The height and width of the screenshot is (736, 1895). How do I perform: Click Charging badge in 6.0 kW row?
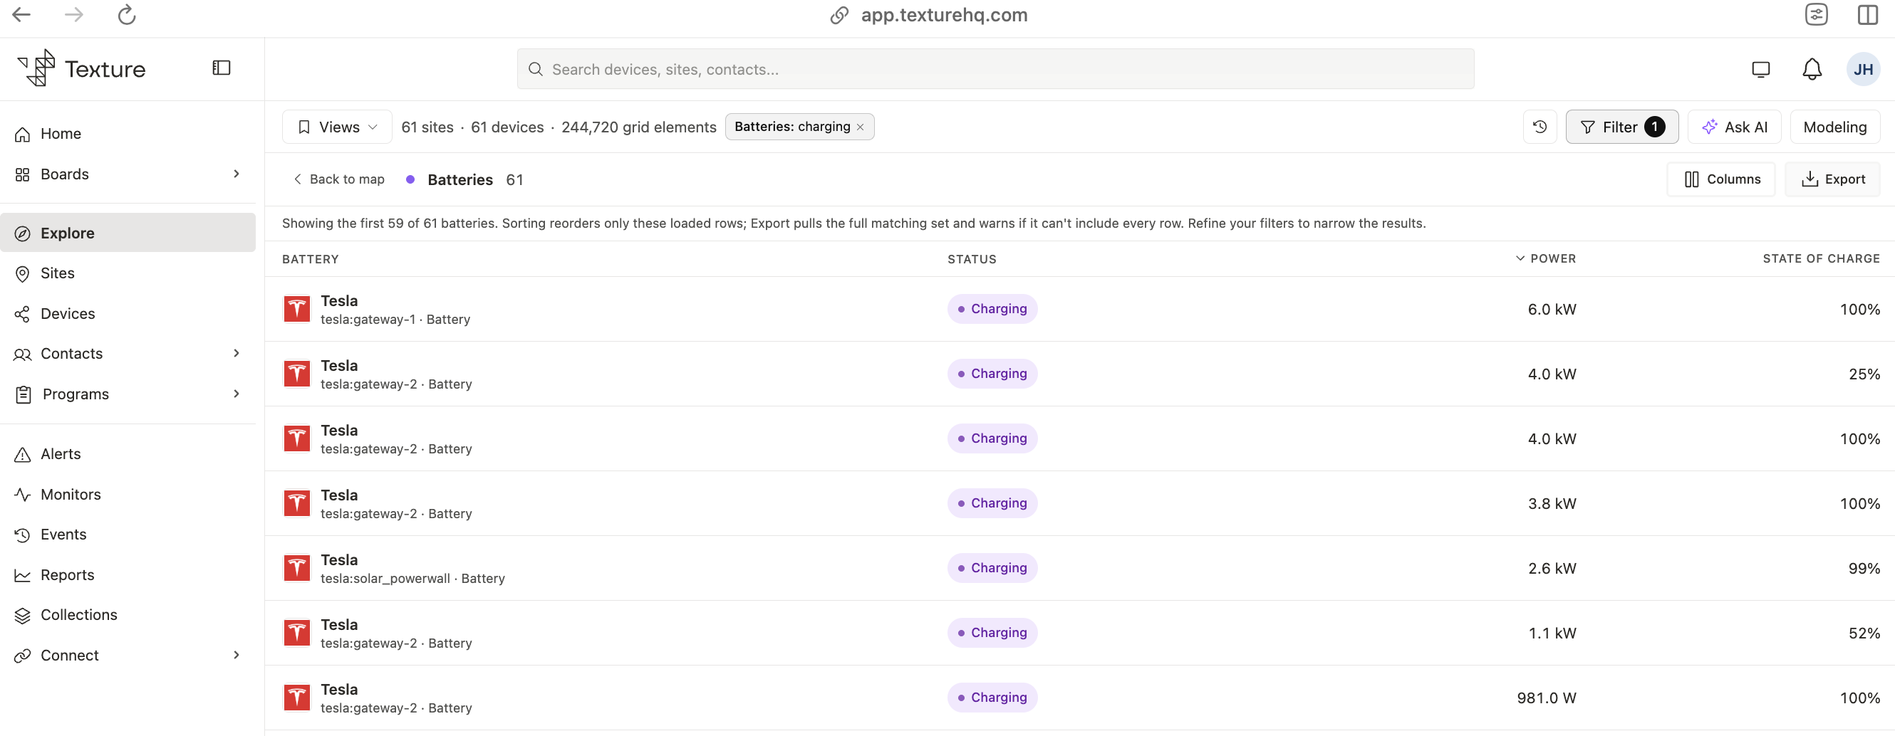click(992, 310)
